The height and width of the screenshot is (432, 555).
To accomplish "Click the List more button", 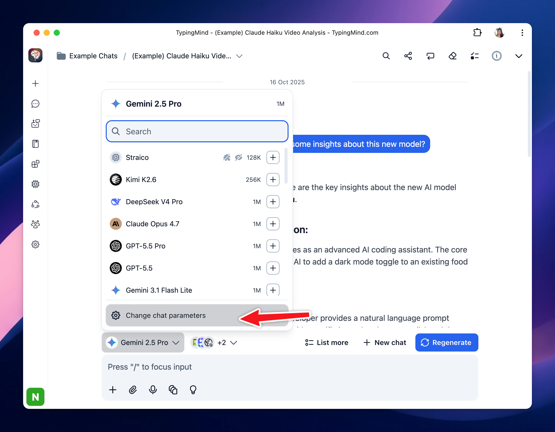I will [326, 342].
